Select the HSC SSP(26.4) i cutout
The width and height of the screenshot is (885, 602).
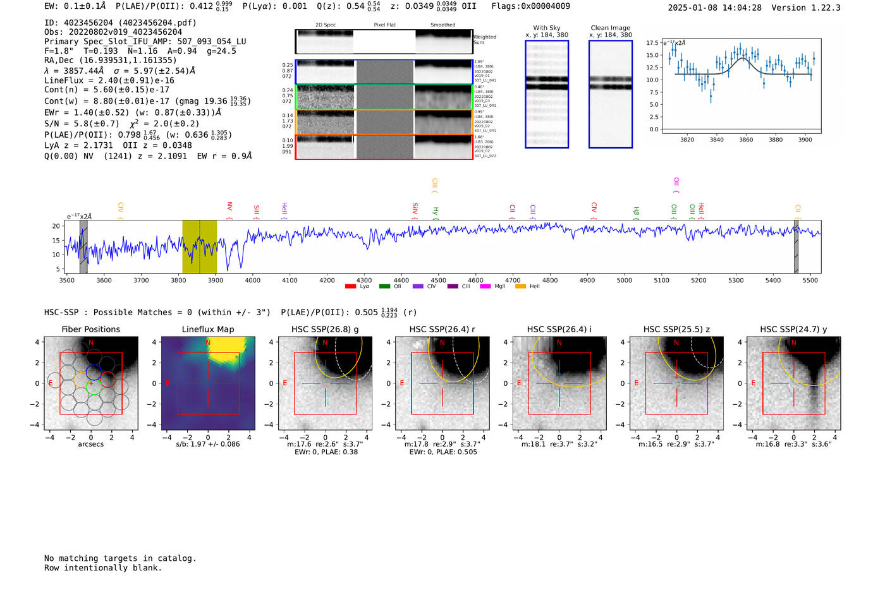(559, 383)
